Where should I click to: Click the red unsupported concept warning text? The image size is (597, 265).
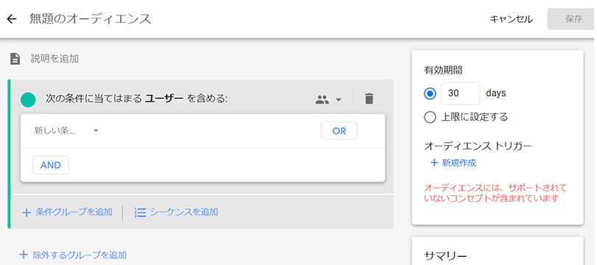(495, 193)
